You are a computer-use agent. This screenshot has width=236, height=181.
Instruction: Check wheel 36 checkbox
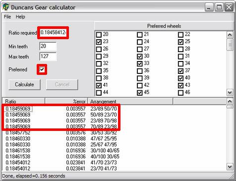pyautogui.click(x=140, y=71)
